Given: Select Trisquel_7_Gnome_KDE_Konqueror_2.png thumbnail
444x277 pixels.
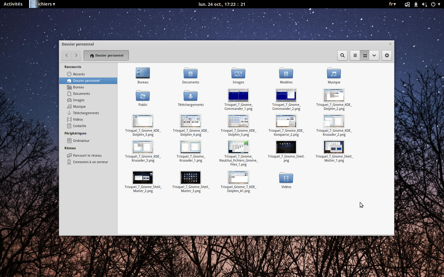Looking at the screenshot, I should 286,121.
